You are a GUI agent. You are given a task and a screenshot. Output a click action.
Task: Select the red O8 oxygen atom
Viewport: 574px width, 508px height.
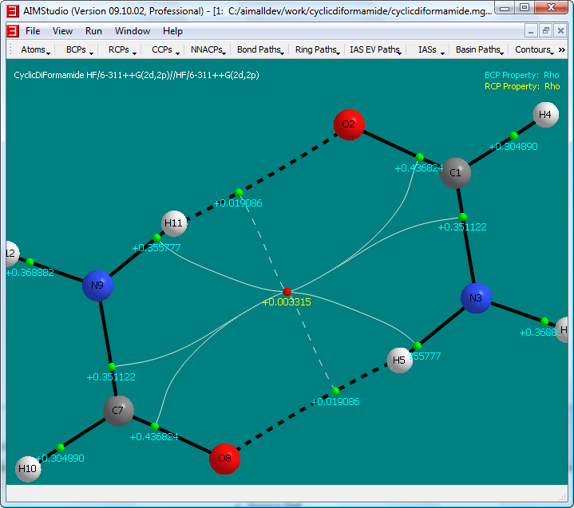coord(224,459)
